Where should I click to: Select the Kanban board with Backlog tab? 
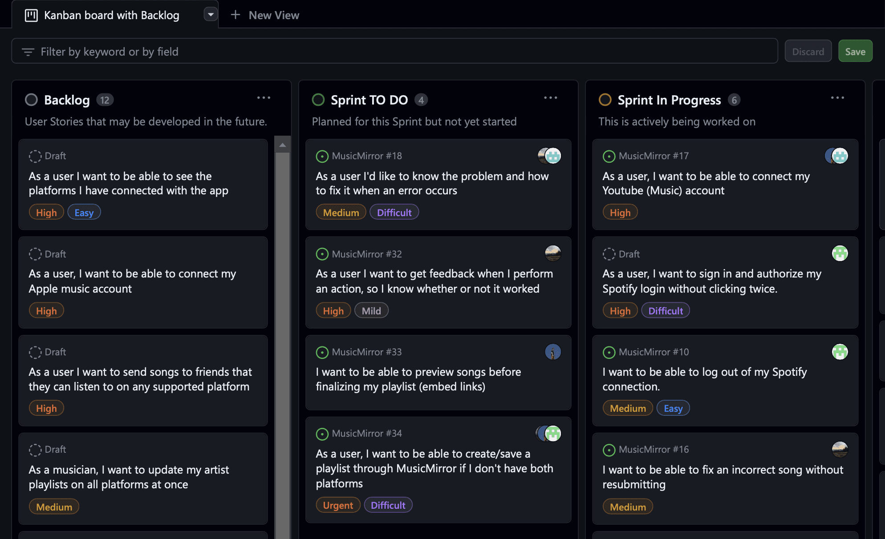(x=111, y=16)
